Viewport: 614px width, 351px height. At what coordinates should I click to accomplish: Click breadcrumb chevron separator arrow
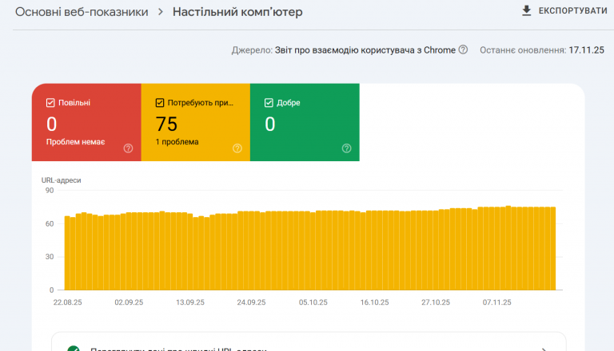tap(160, 13)
